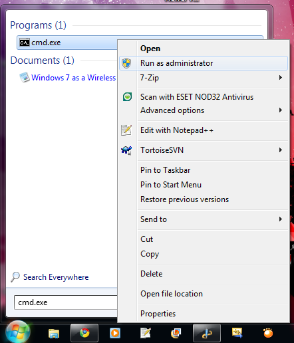Click the ESET NOD32 scan icon
294x343 pixels.
[x=127, y=97]
